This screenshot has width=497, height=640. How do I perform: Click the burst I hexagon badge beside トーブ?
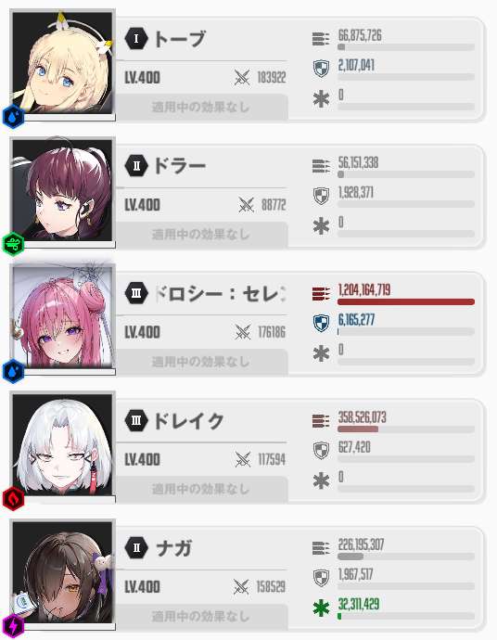pyautogui.click(x=136, y=39)
